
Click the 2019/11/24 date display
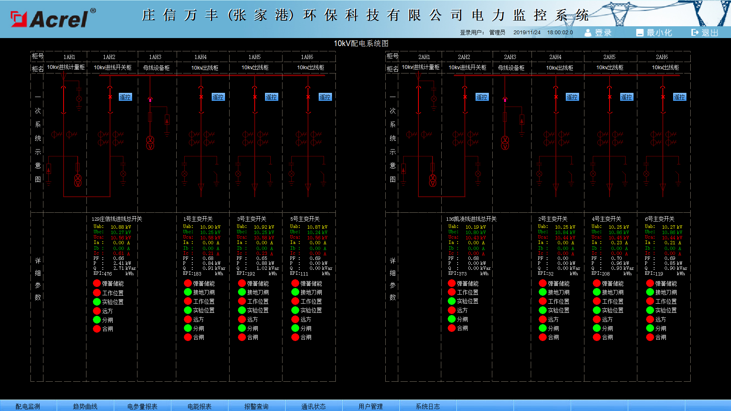(x=527, y=32)
